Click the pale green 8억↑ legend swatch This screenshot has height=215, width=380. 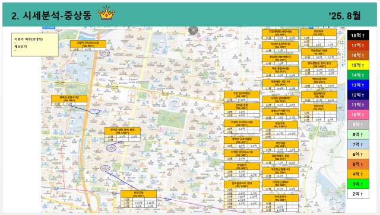point(358,134)
